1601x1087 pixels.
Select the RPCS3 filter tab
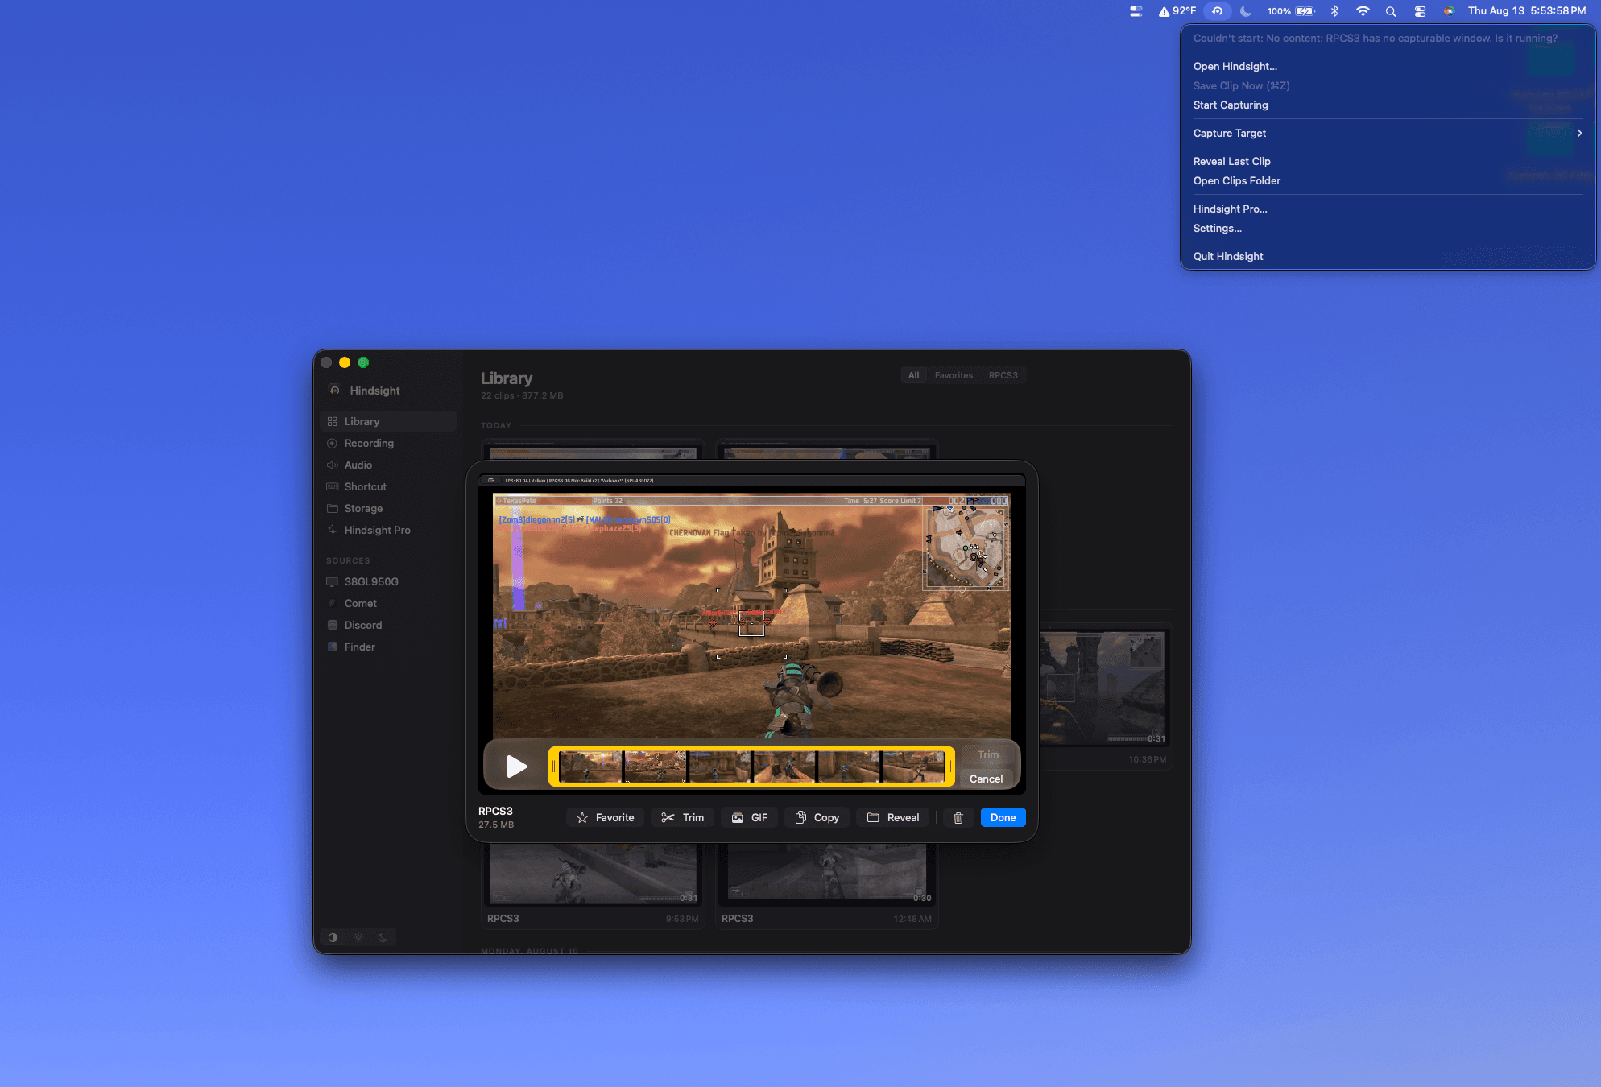tap(1003, 375)
